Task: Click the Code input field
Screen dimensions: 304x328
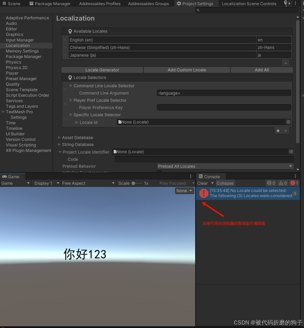Action: coord(204,159)
